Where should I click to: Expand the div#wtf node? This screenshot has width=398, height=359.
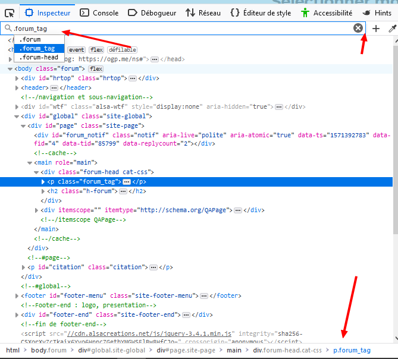(x=17, y=107)
